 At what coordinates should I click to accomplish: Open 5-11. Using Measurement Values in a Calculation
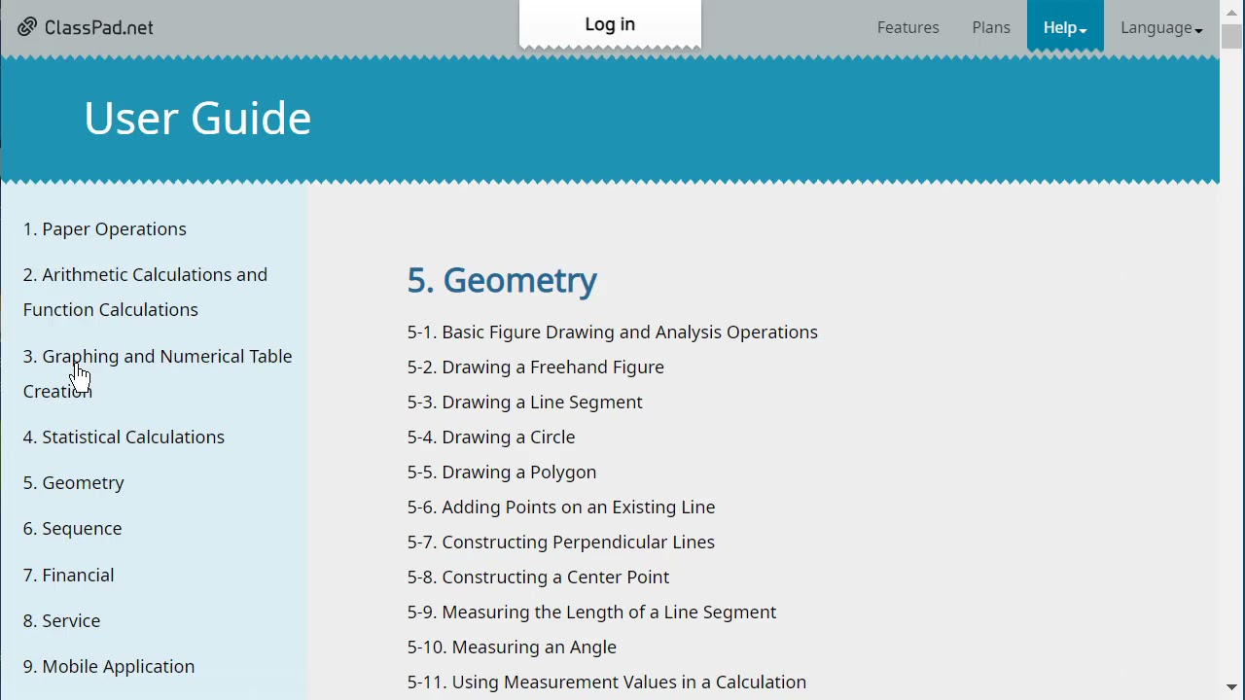coord(607,682)
